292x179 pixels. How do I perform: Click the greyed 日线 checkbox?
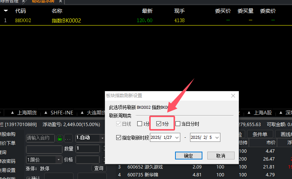(x=118, y=123)
